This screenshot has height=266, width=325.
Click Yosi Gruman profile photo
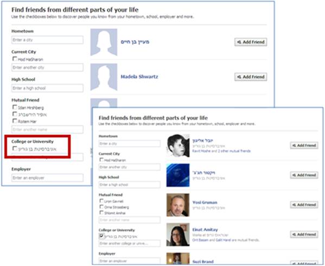tap(178, 205)
